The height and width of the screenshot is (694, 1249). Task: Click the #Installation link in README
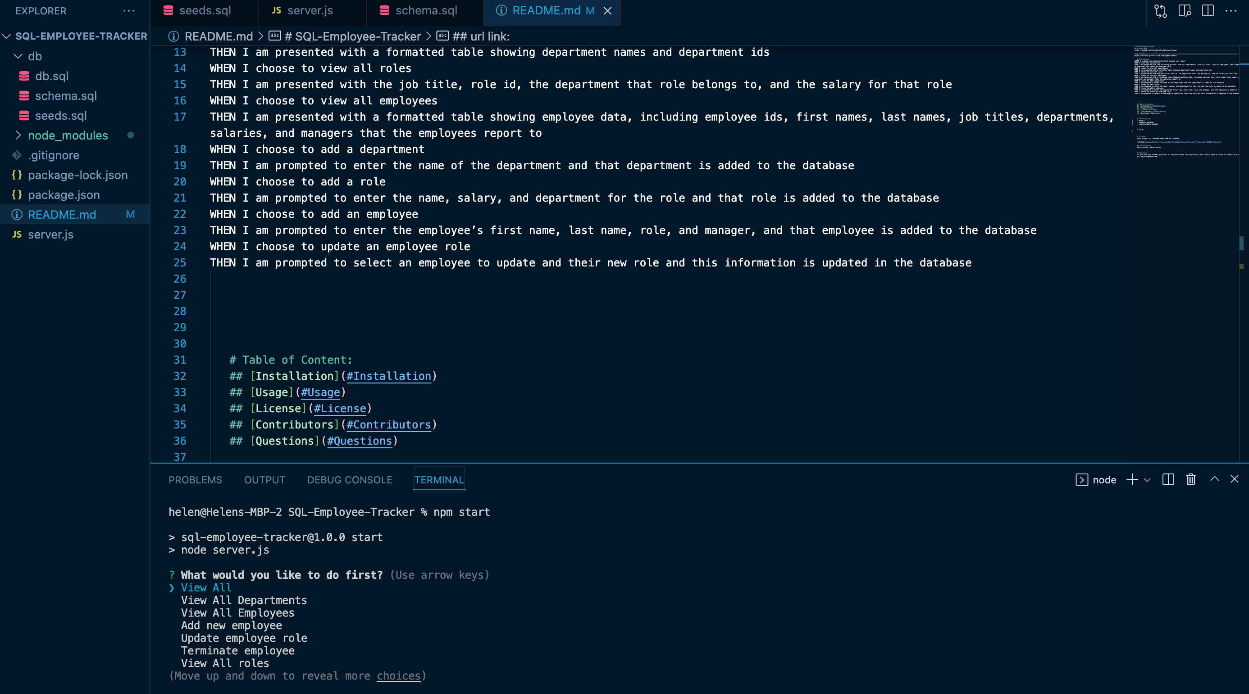tap(389, 376)
